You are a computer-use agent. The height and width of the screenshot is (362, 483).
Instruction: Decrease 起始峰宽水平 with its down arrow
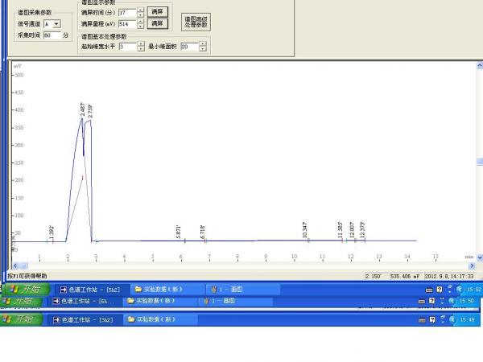[x=141, y=49]
